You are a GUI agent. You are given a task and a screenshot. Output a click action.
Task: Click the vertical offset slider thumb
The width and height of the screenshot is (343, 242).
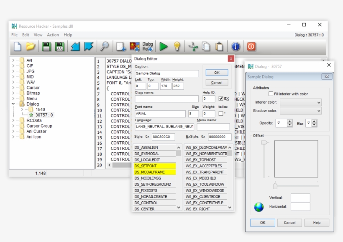(x=264, y=143)
